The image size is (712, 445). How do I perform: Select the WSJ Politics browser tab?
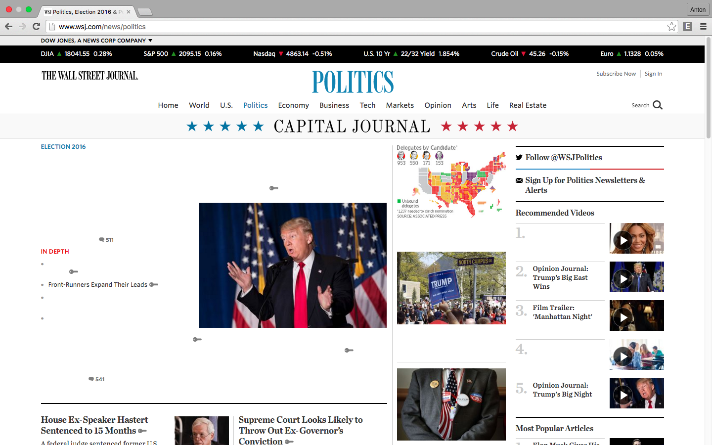pyautogui.click(x=87, y=12)
